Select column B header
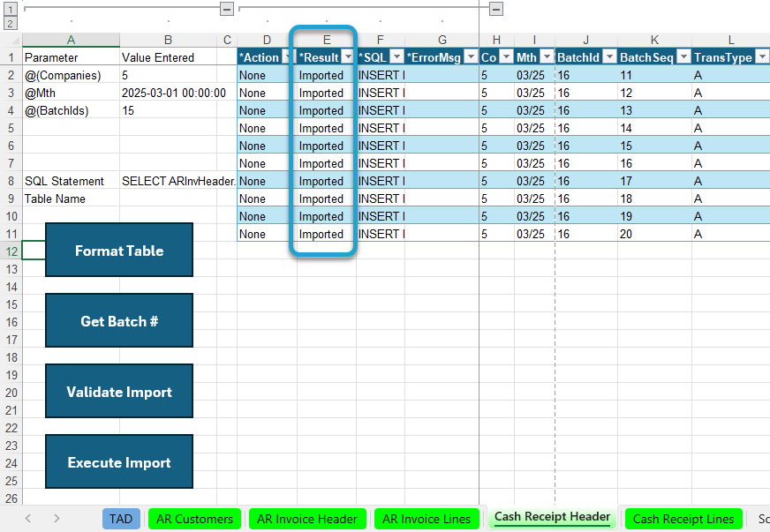Image resolution: width=770 pixels, height=532 pixels. click(x=168, y=41)
